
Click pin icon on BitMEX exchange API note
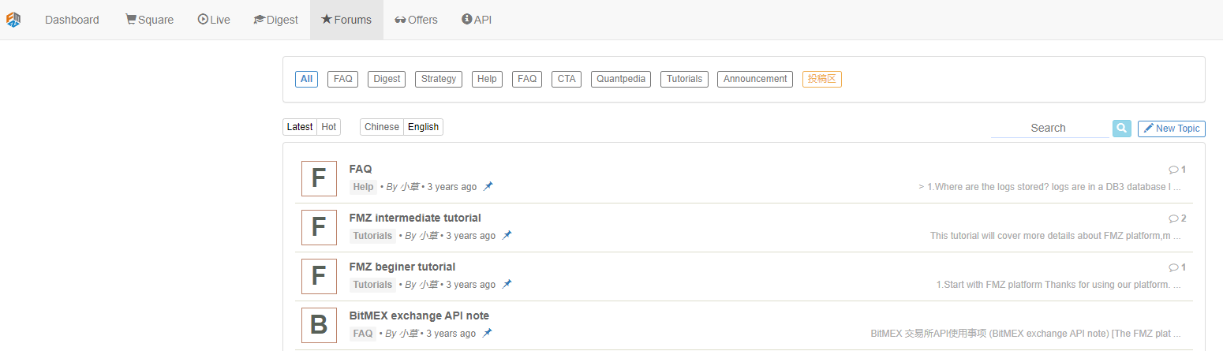[488, 334]
